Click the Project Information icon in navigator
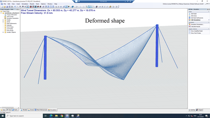This screenshot has height=118, width=210. pos(5,15)
